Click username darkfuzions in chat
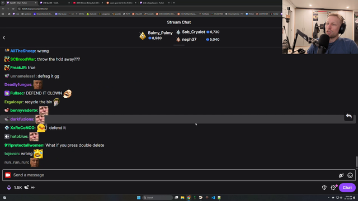This screenshot has width=358, height=201. [22, 119]
